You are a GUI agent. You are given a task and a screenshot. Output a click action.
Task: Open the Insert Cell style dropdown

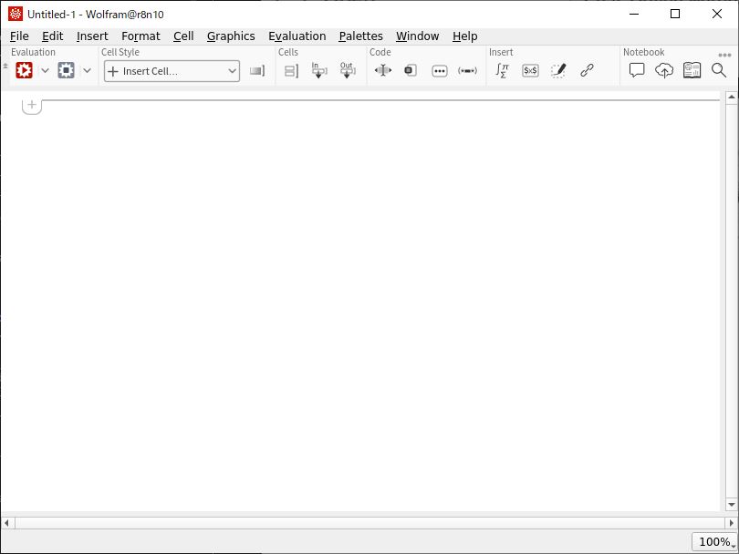click(172, 71)
